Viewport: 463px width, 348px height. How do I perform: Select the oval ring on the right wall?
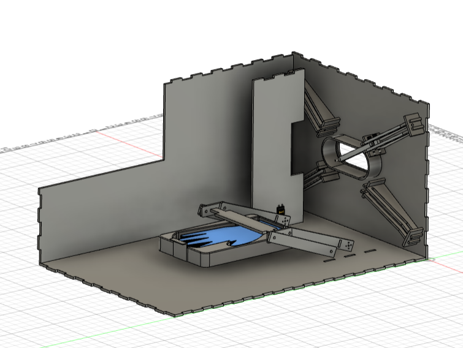[x=351, y=157]
